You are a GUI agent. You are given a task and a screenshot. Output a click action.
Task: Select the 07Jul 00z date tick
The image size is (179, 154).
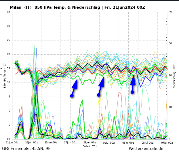point(166,142)
